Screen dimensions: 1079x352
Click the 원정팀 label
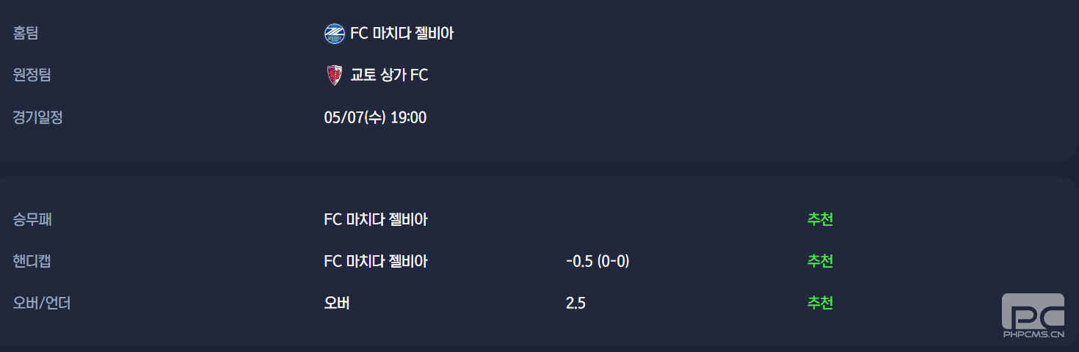(32, 75)
